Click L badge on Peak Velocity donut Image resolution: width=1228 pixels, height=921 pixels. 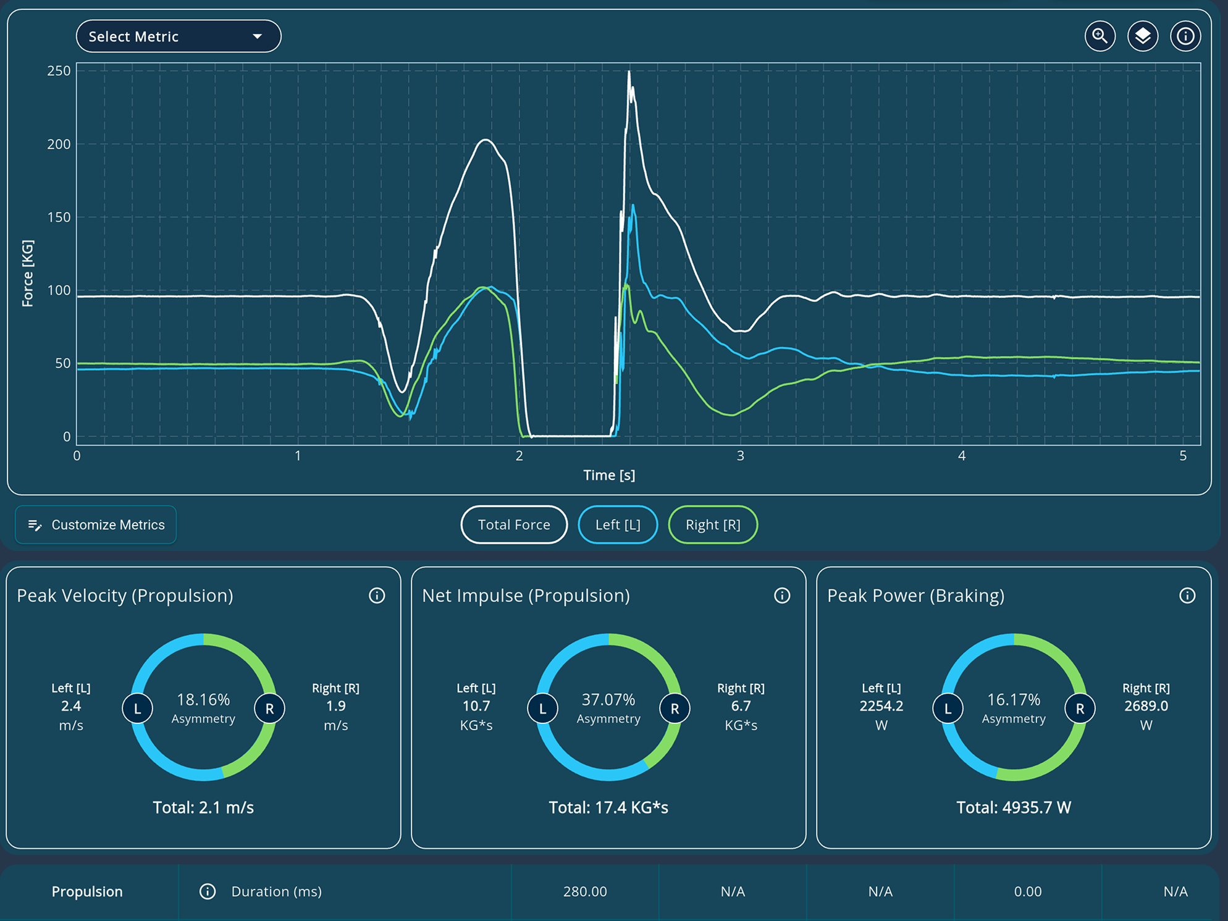pyautogui.click(x=138, y=709)
